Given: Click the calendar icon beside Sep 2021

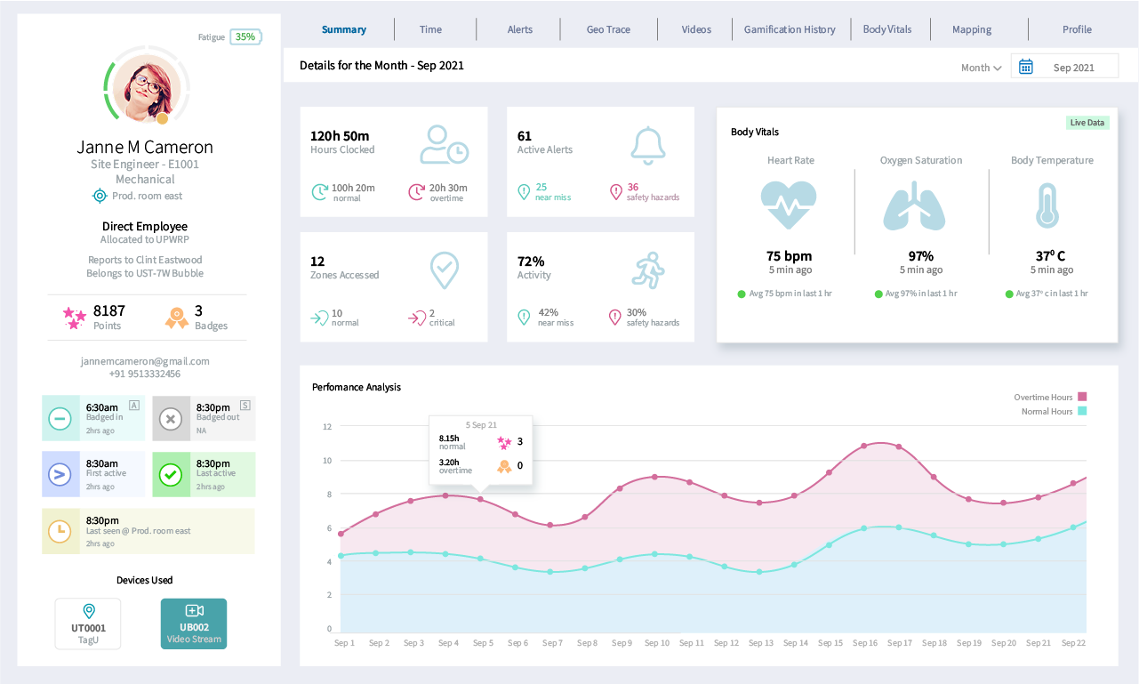Looking at the screenshot, I should [1025, 67].
